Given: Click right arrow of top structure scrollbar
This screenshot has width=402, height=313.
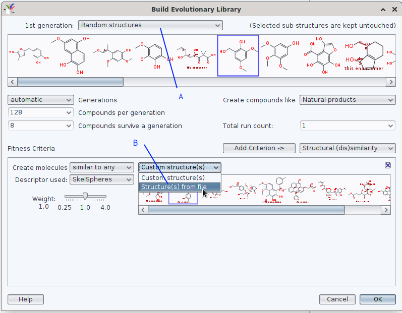Looking at the screenshot, I should click(390, 82).
